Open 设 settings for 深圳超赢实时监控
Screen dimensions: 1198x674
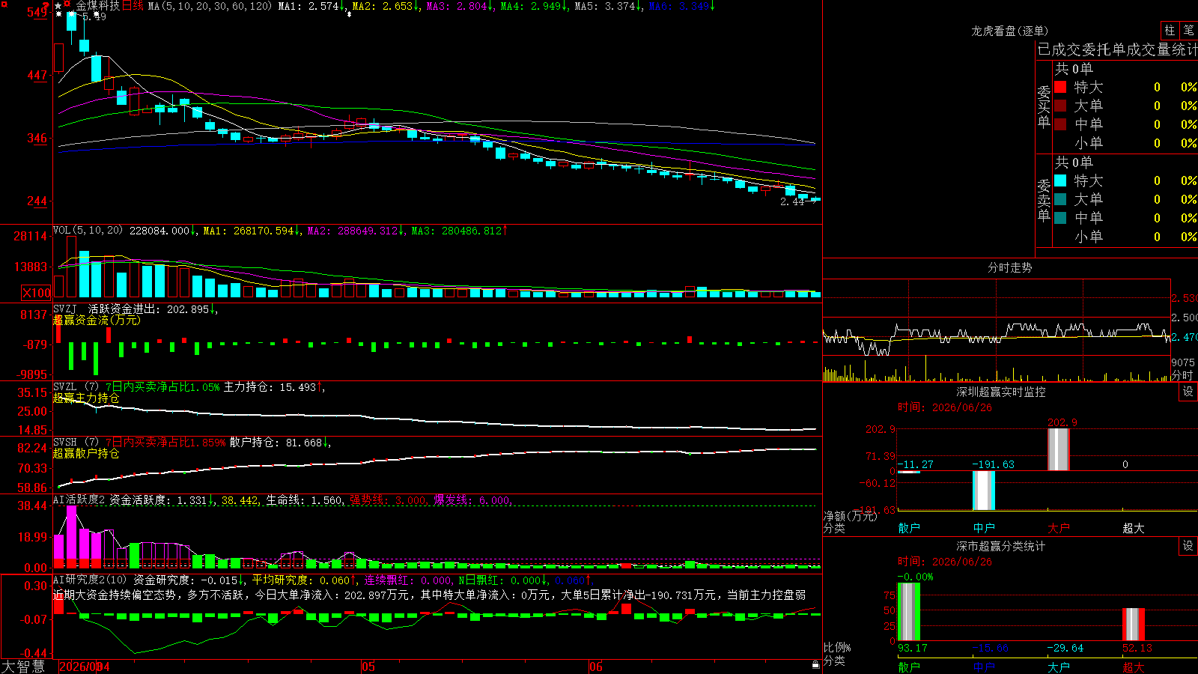pos(1188,392)
